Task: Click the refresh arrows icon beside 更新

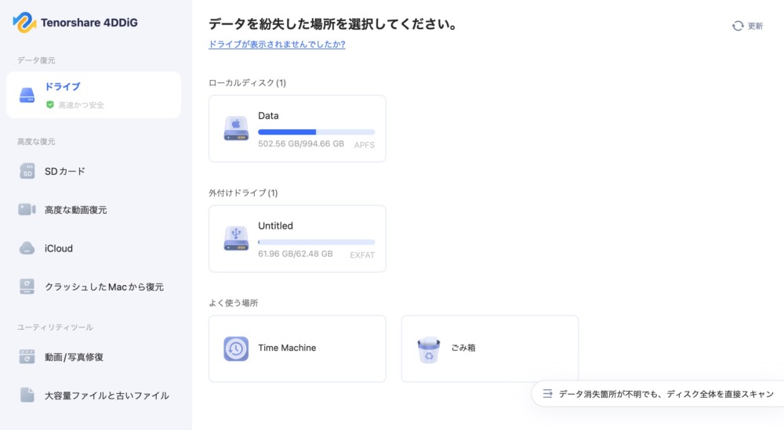Action: click(x=738, y=26)
